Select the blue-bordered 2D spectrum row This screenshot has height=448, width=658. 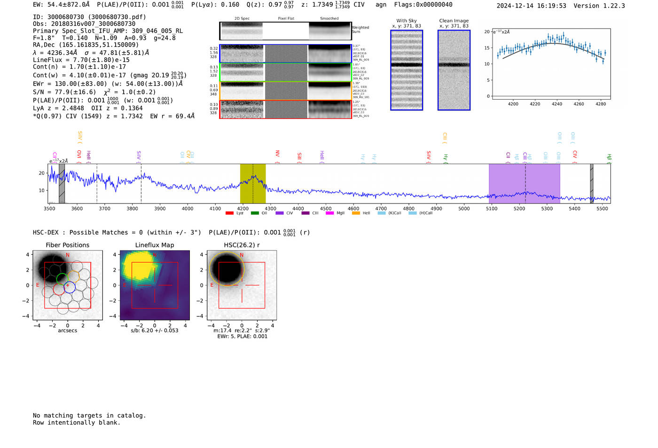(286, 54)
